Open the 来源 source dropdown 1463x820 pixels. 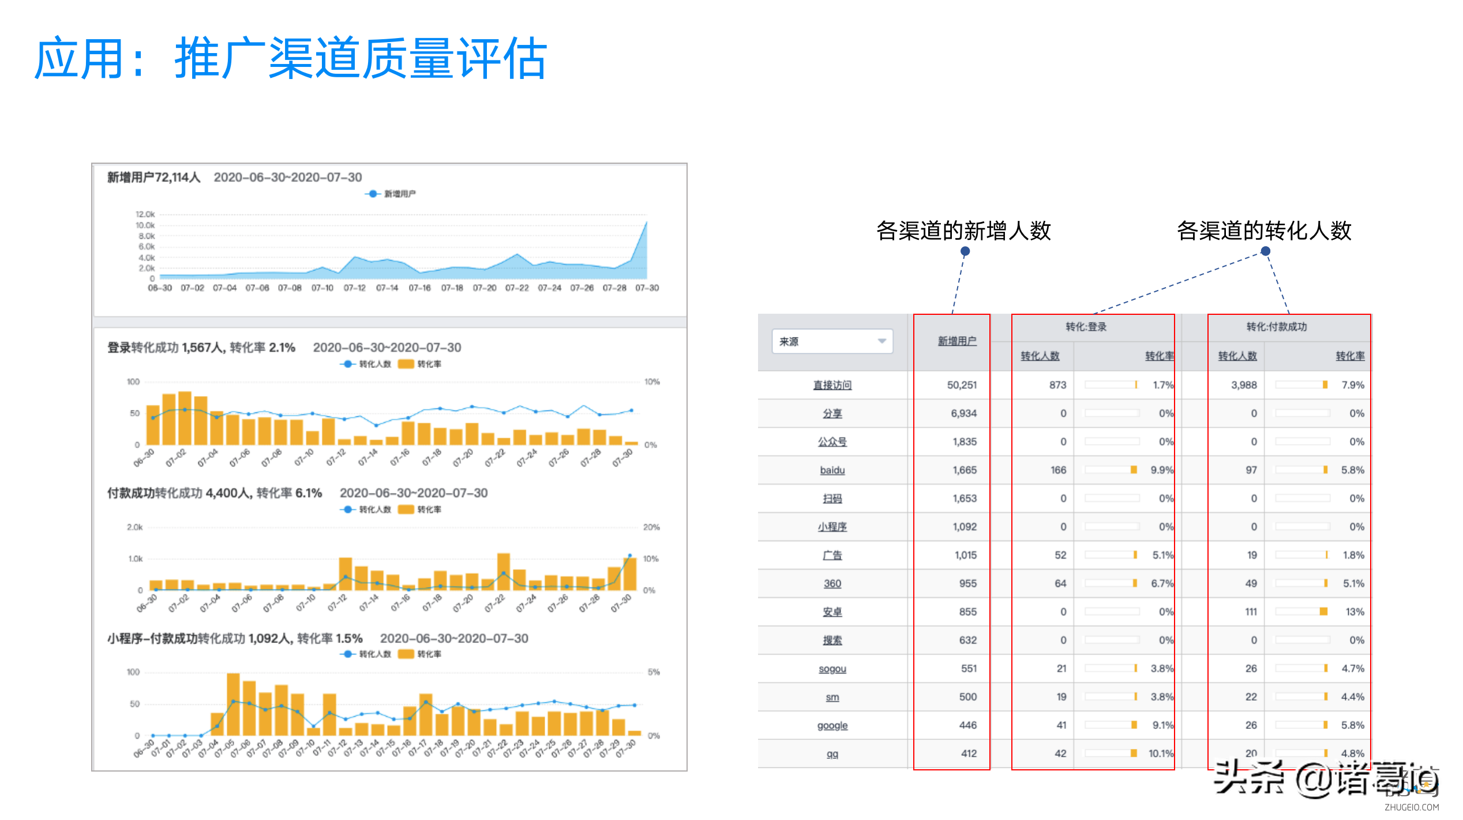point(832,341)
